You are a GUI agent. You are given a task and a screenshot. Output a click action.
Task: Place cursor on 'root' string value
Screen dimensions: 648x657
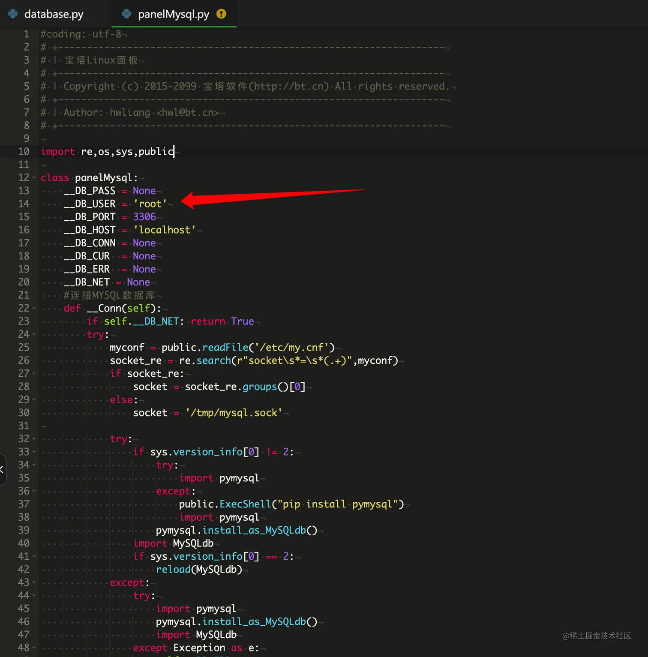pos(150,204)
